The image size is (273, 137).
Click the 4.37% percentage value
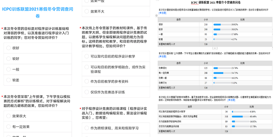[234, 39]
